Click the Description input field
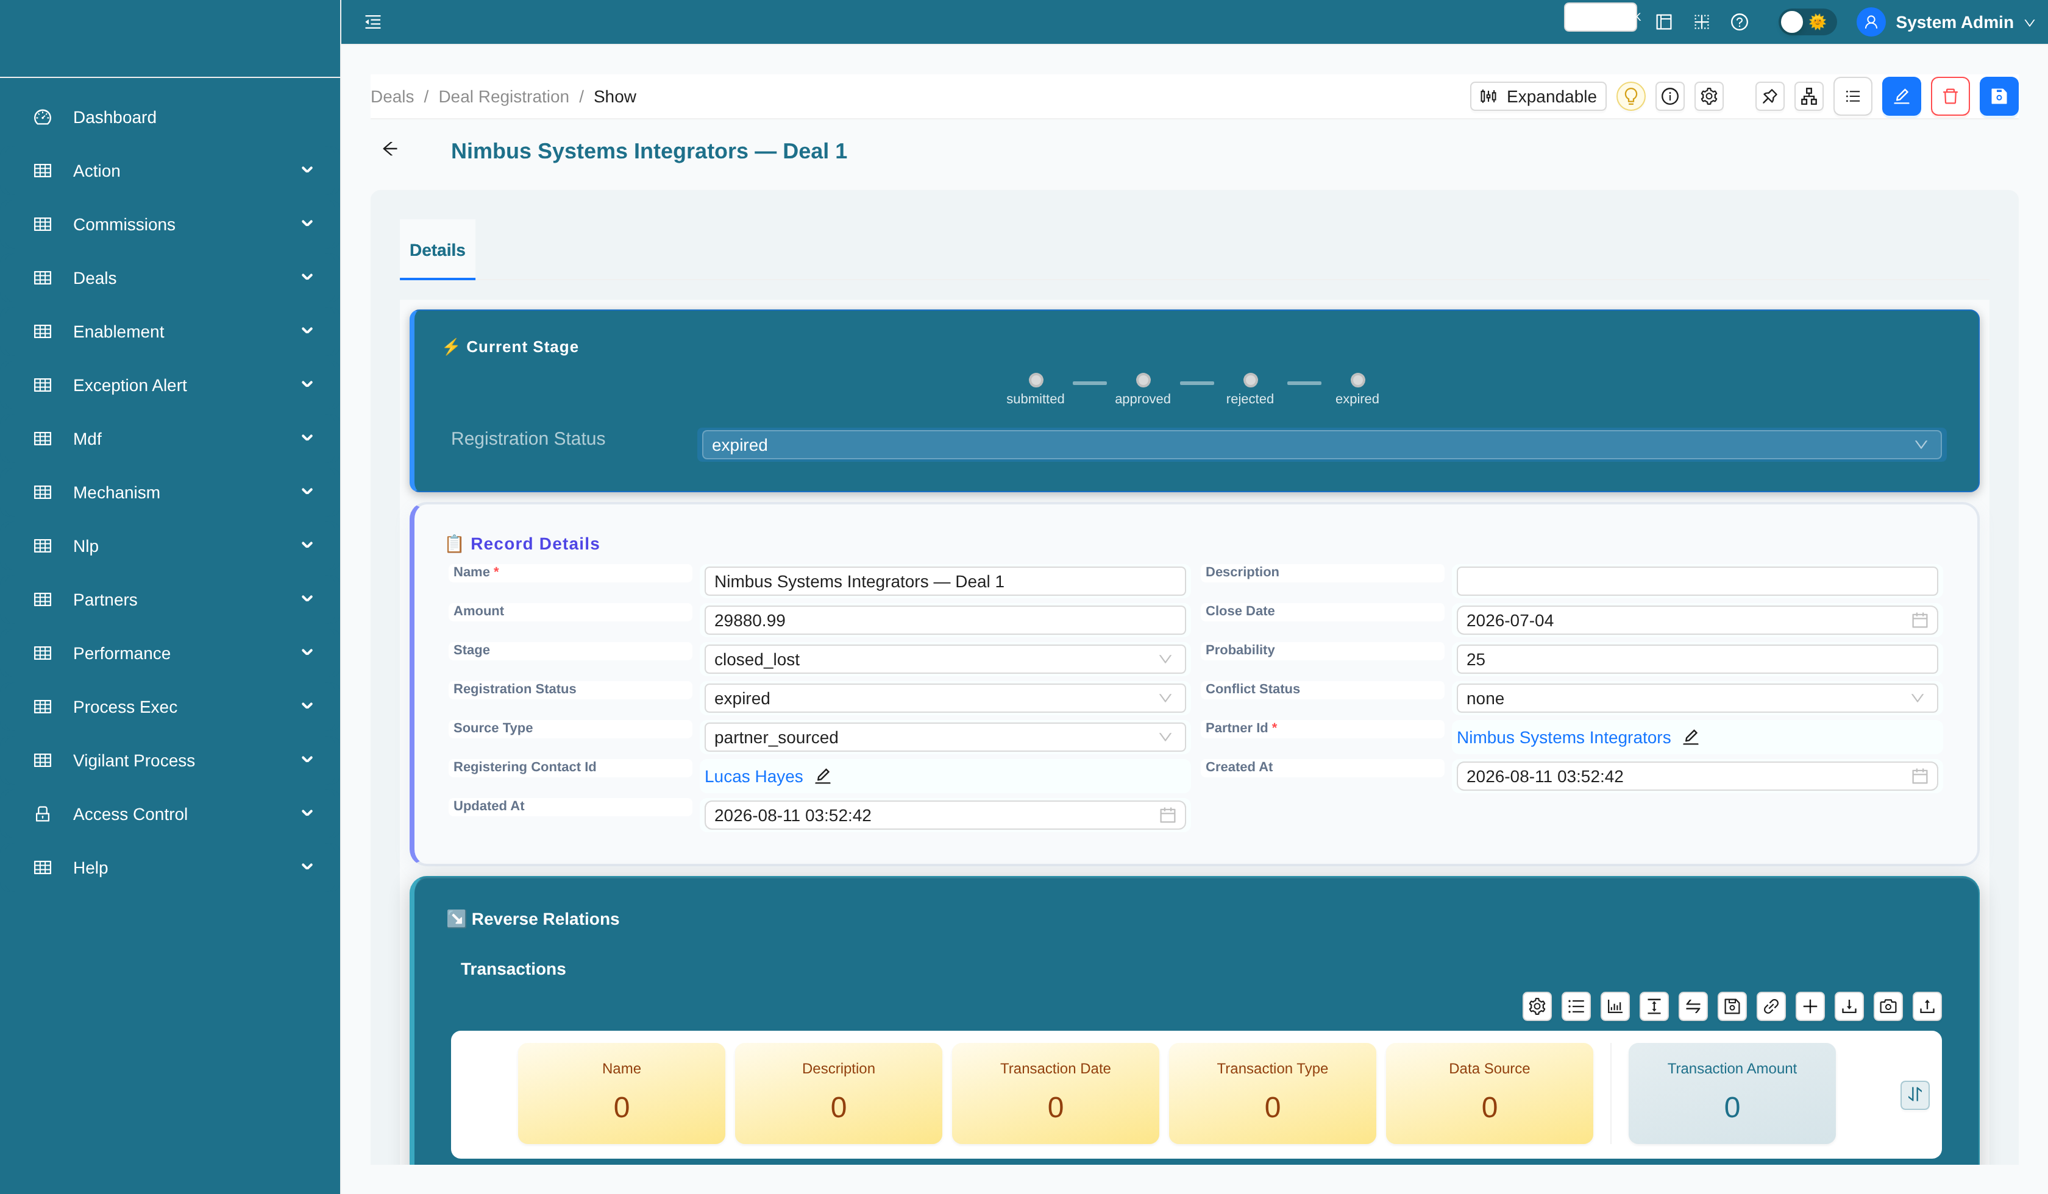Image resolution: width=2048 pixels, height=1194 pixels. 1697,582
